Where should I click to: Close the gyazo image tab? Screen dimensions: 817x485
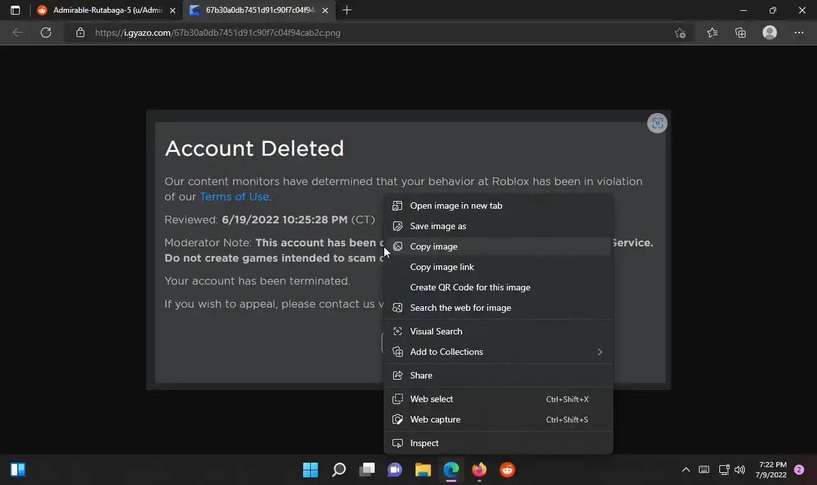click(x=325, y=10)
